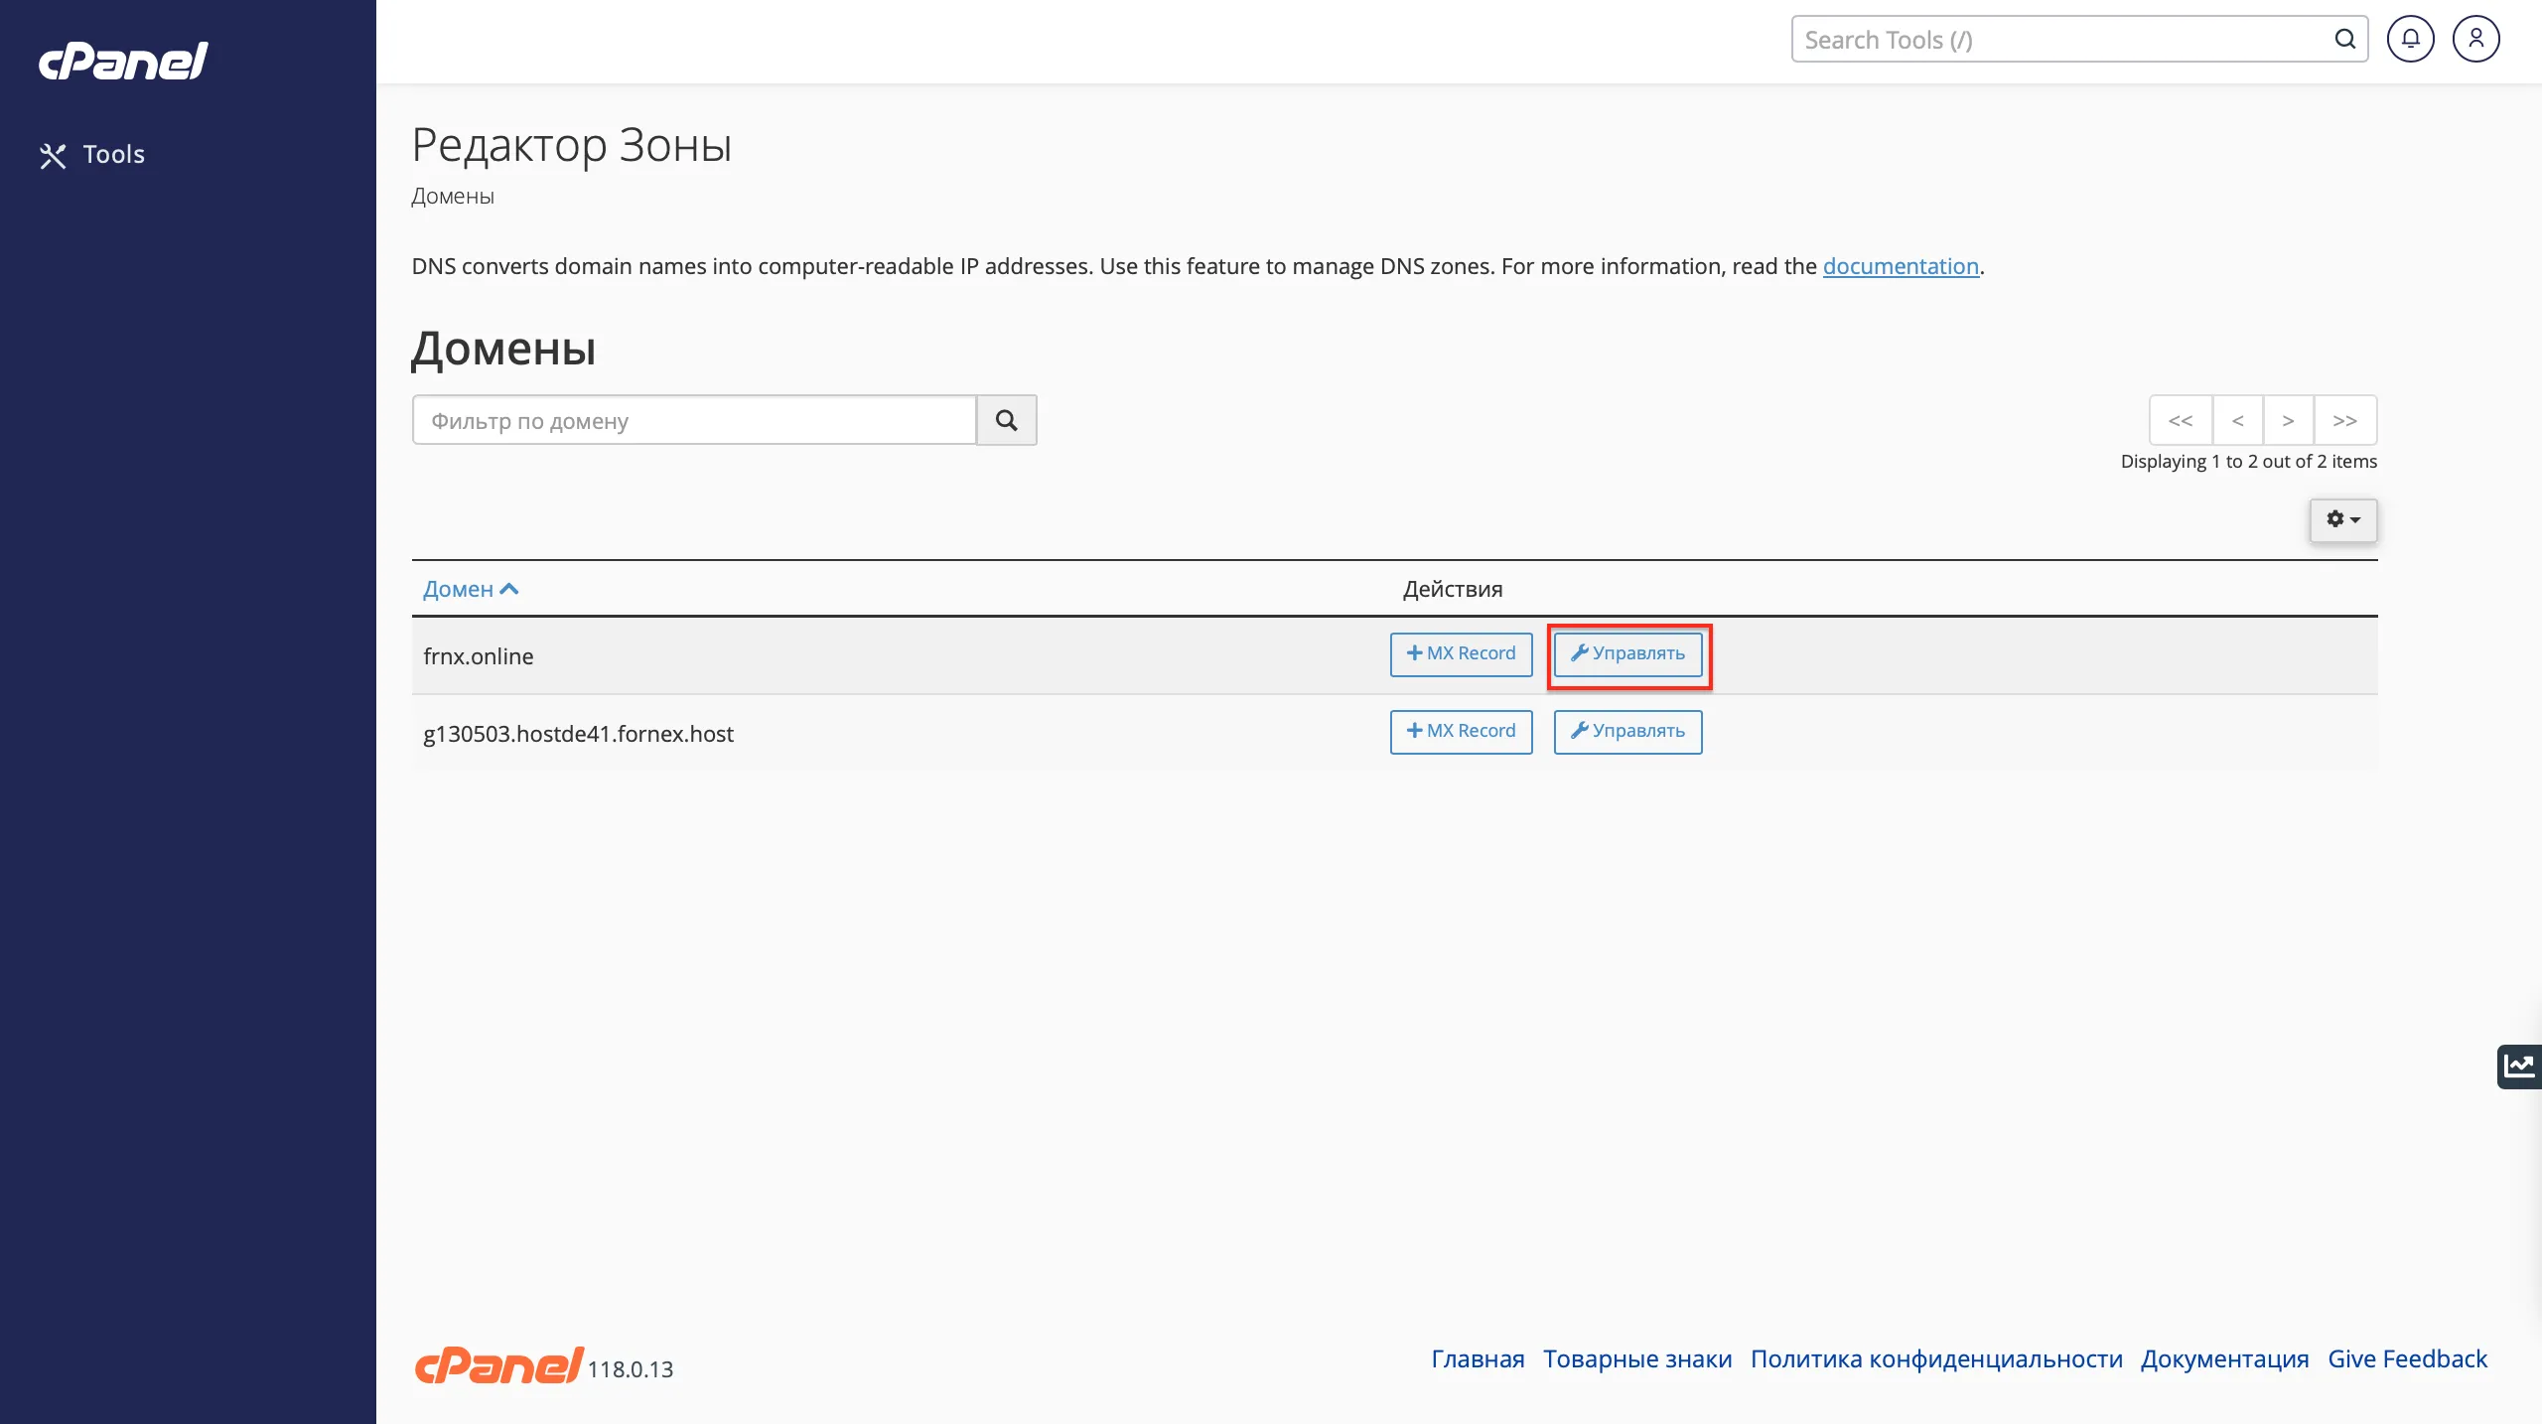The width and height of the screenshot is (2542, 1424).
Task: Add MX Record for g130503.hostde41.fornex.host
Action: coord(1461,732)
